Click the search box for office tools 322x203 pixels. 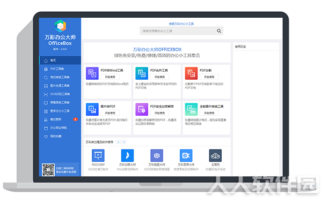181,31
